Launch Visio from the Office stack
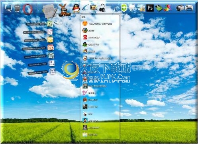 tap(51, 63)
